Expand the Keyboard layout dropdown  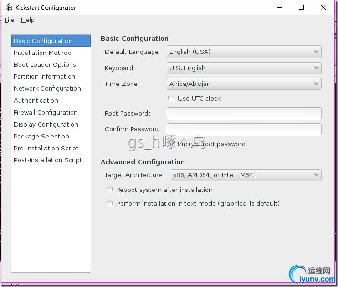point(244,68)
